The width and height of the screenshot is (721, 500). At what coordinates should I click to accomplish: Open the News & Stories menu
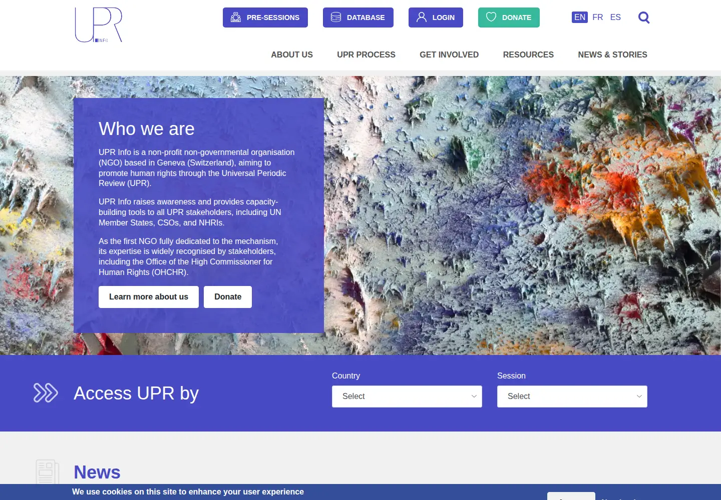click(x=612, y=54)
